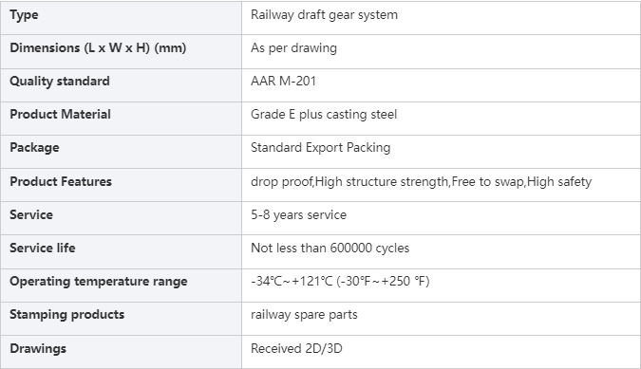Click the 5-8 years service value
The height and width of the screenshot is (369, 641).
click(298, 214)
